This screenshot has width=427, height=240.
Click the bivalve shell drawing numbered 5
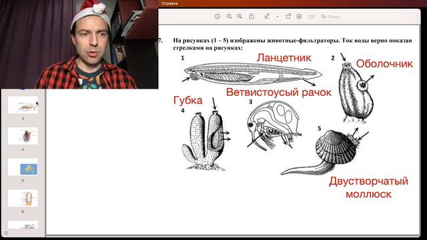pyautogui.click(x=321, y=153)
